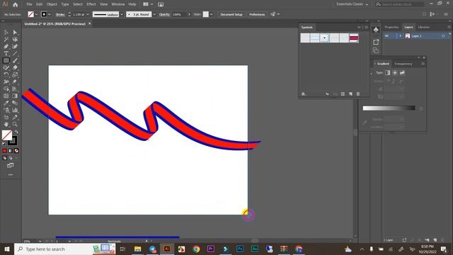Screen dimensions: 453x255
Task: Select the Curvature tool
Action: tap(15, 47)
